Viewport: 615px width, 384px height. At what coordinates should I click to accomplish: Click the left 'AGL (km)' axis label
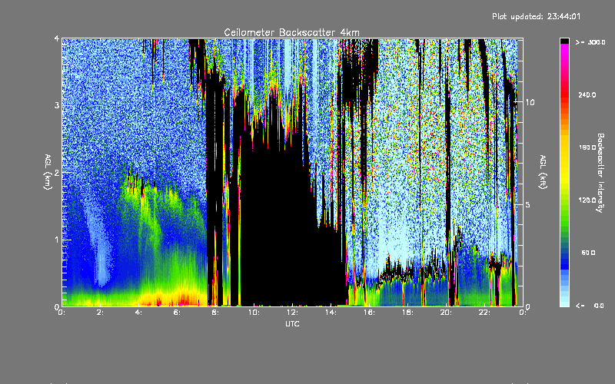click(48, 172)
